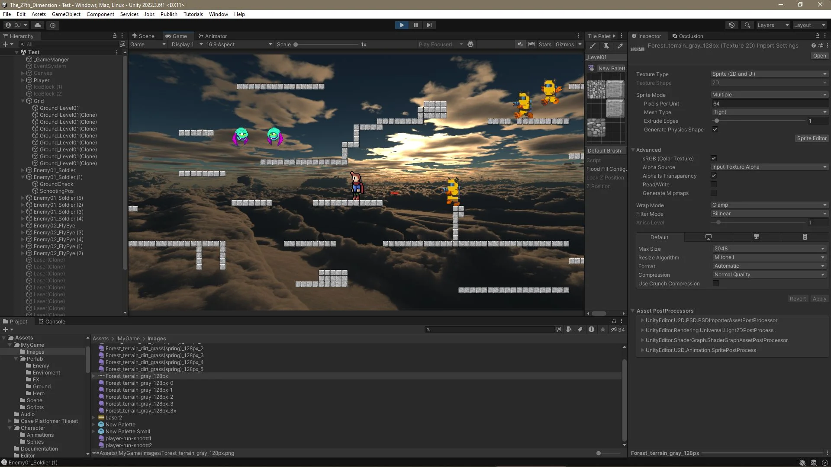This screenshot has height=467, width=831.
Task: Collapse the Grid object in Hierarchy
Action: click(23, 101)
